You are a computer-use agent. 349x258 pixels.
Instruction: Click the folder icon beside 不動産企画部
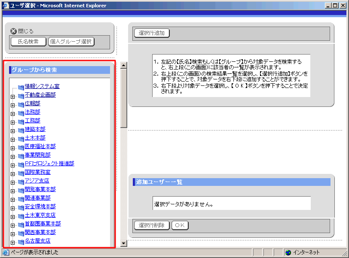tap(21, 96)
